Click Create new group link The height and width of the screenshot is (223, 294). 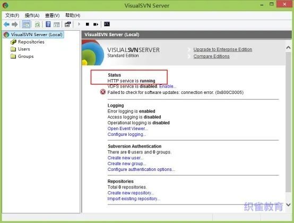coord(127,164)
